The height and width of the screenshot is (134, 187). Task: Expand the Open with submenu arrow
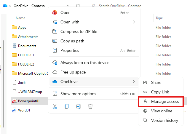[x=134, y=22]
